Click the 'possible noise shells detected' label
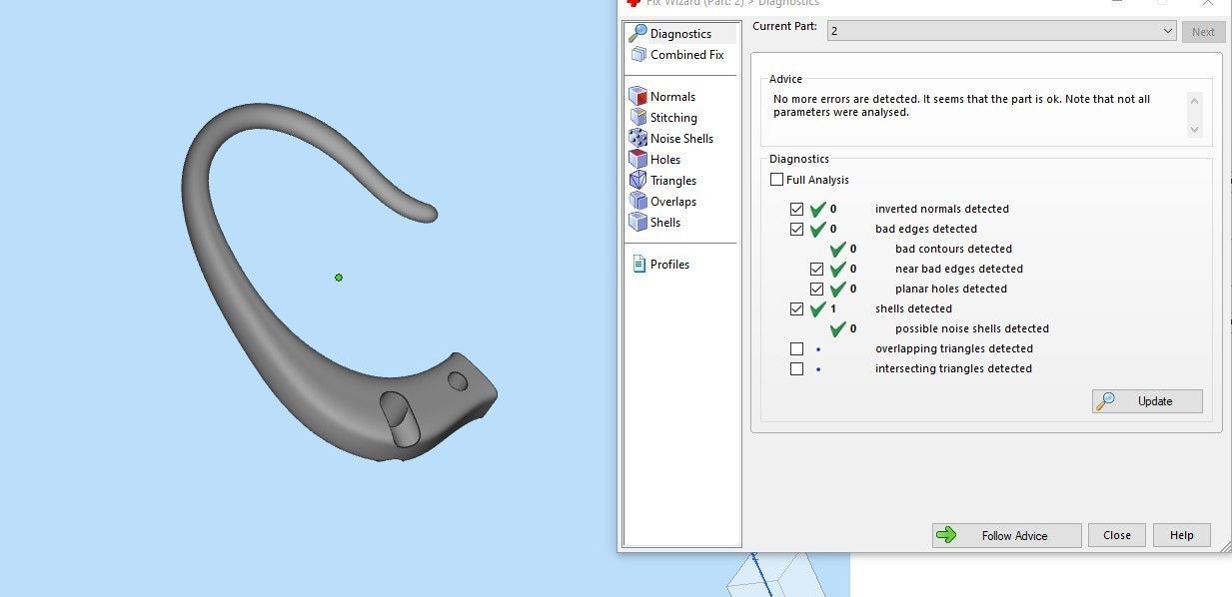 pyautogui.click(x=972, y=328)
